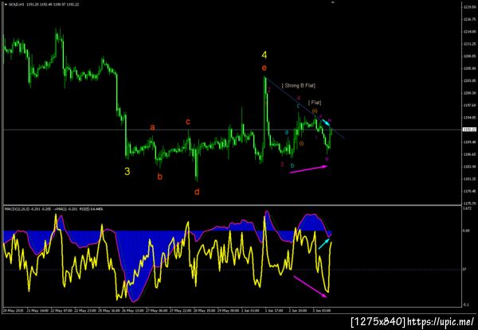Image resolution: width=478 pixels, height=330 pixels.
Task: Select the horizontal current price line
Action: [x=233, y=130]
